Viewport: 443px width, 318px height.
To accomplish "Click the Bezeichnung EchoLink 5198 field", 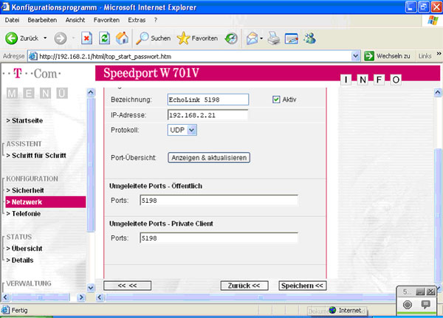I will pos(207,100).
